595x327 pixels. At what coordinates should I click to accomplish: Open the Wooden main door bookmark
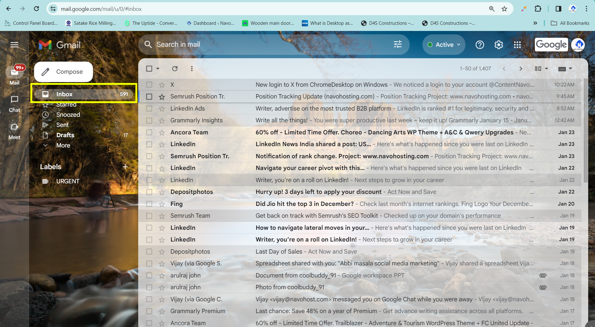[x=268, y=23]
